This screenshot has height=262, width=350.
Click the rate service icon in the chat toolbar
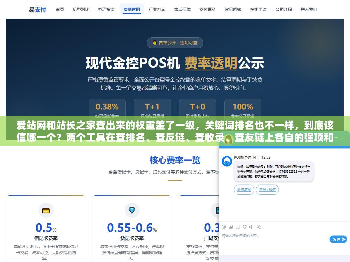click(x=245, y=226)
